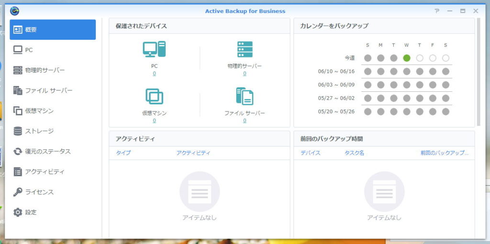This screenshot has height=244, width=490.
Task: Open 物理的サーバー in the sidebar
Action: (x=53, y=70)
